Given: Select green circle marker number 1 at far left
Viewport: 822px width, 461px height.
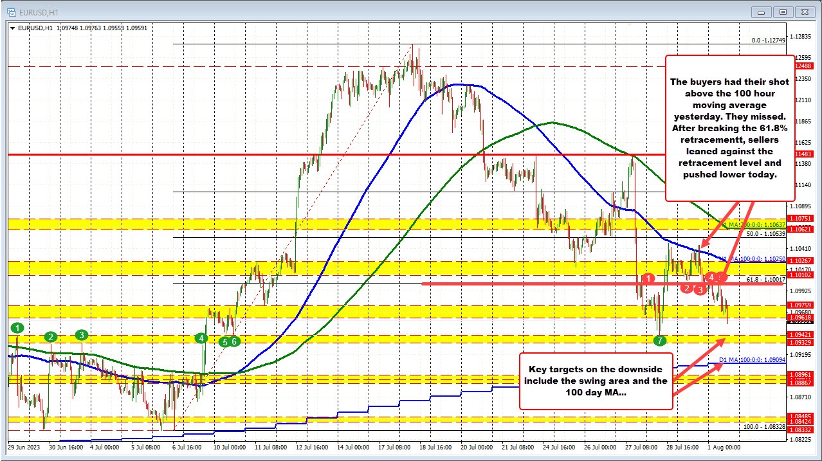Looking at the screenshot, I should click(16, 329).
